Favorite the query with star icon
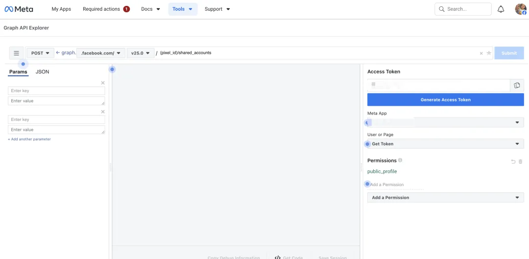The image size is (529, 259). [488, 53]
